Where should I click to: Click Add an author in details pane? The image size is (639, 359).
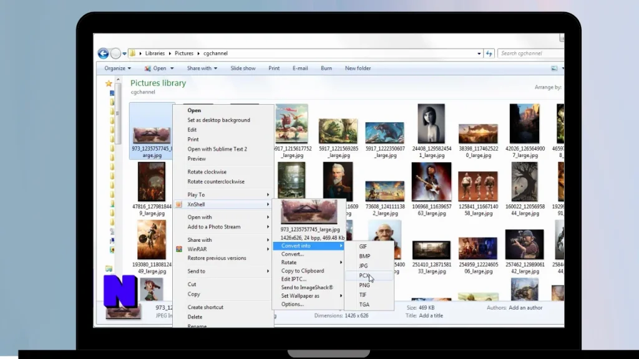coord(525,308)
